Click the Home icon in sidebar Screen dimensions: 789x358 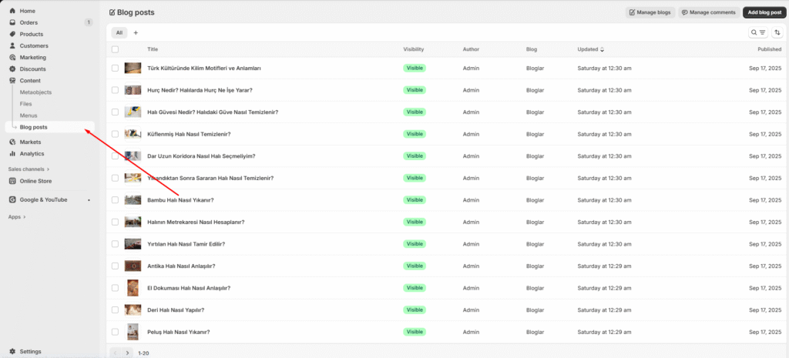[12, 12]
